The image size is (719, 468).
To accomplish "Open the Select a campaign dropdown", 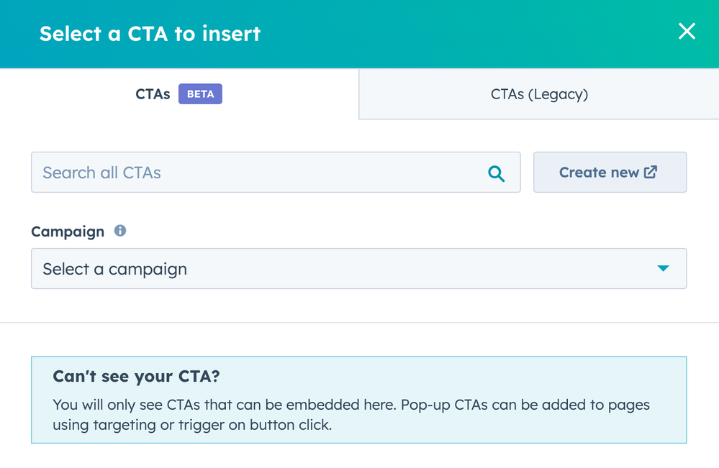I will 358,268.
